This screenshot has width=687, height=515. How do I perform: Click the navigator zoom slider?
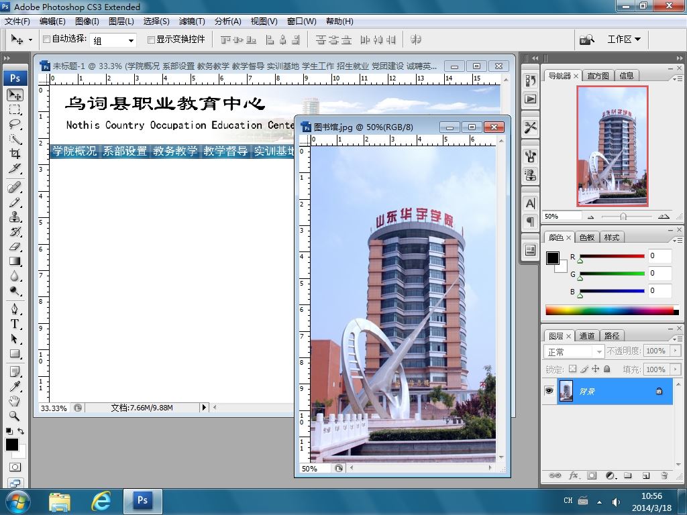[623, 217]
